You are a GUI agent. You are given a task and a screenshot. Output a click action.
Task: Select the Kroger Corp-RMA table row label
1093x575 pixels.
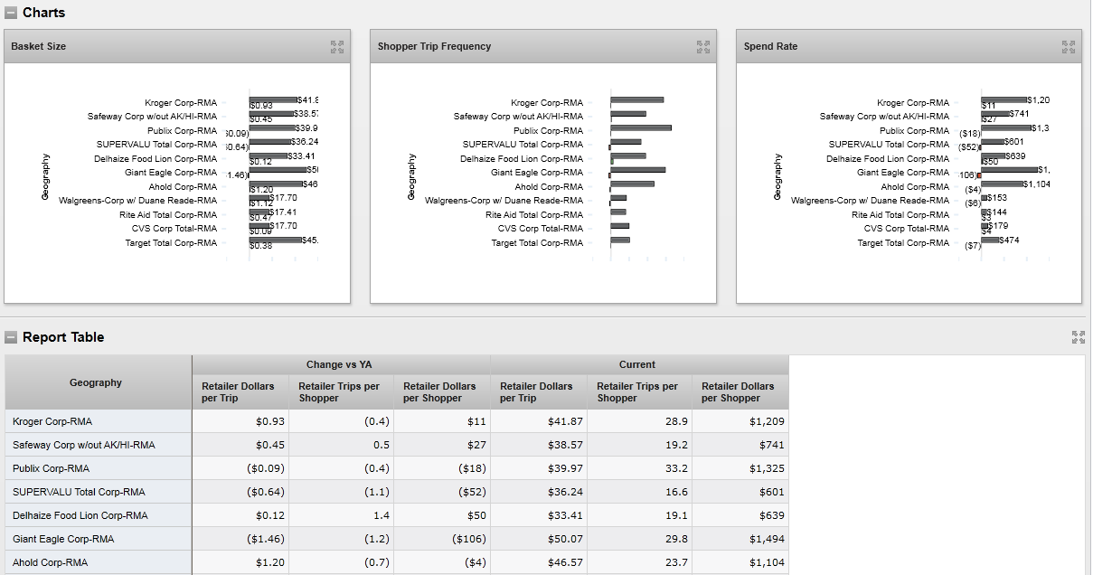point(52,421)
